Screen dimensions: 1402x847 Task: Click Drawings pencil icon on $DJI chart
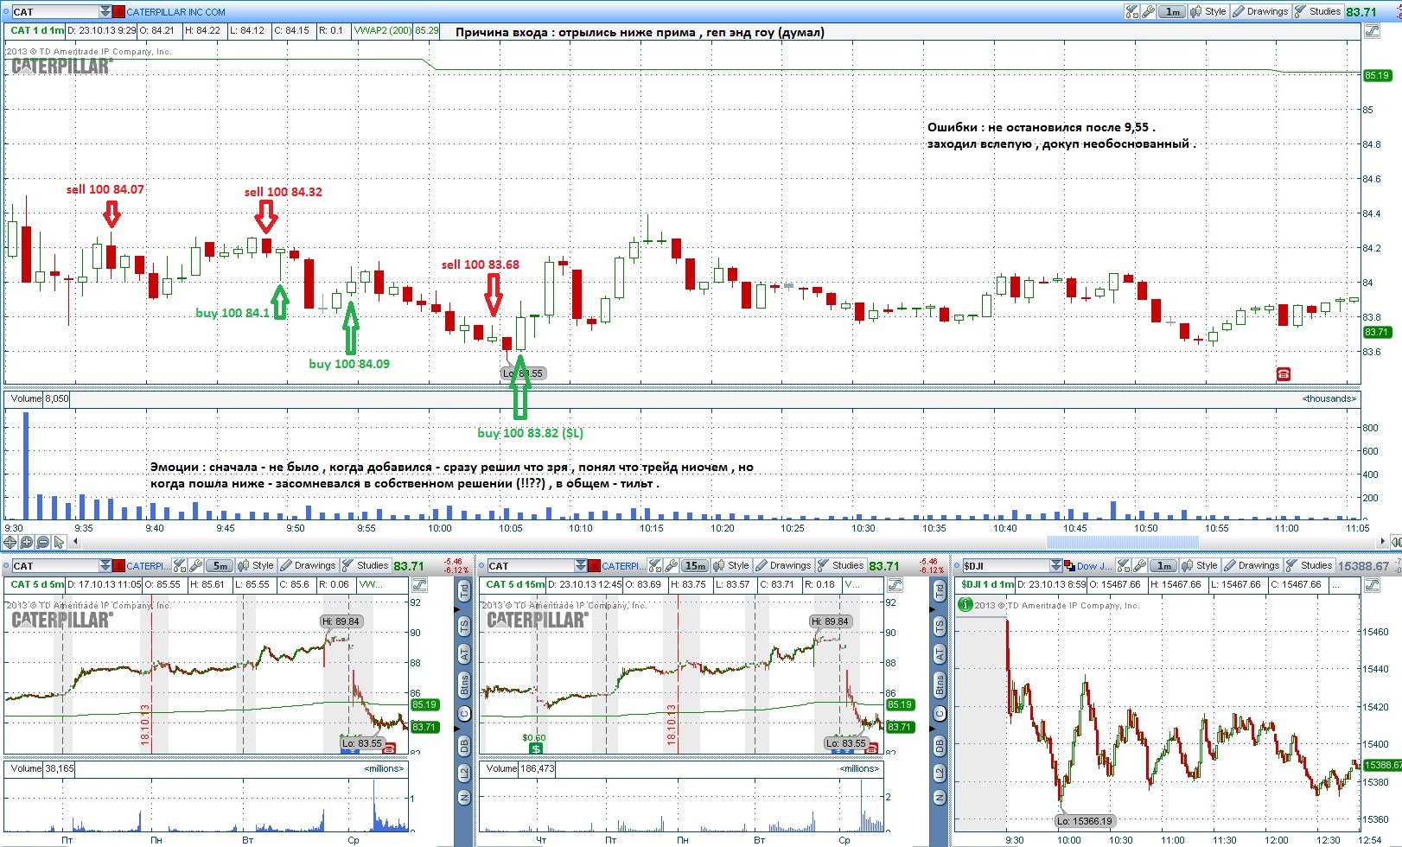(1228, 565)
